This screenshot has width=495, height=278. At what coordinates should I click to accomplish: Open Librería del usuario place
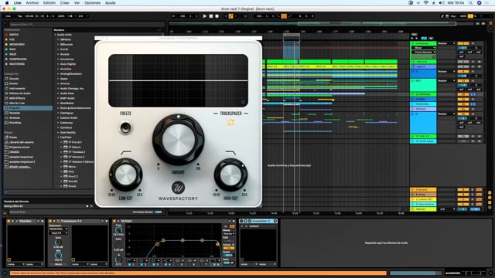(22, 142)
